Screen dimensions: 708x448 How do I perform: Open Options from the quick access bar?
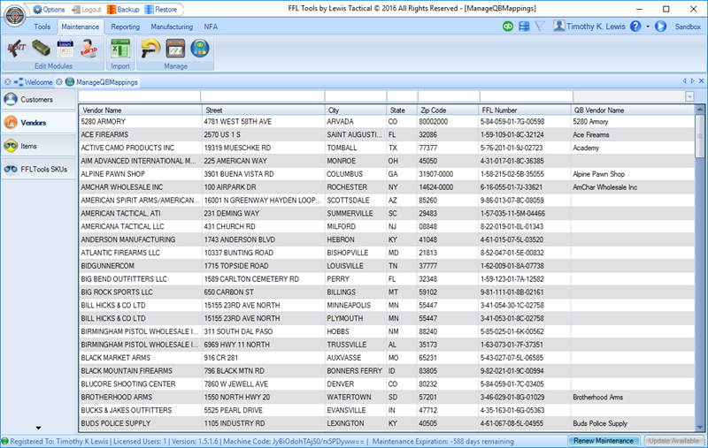(49, 10)
